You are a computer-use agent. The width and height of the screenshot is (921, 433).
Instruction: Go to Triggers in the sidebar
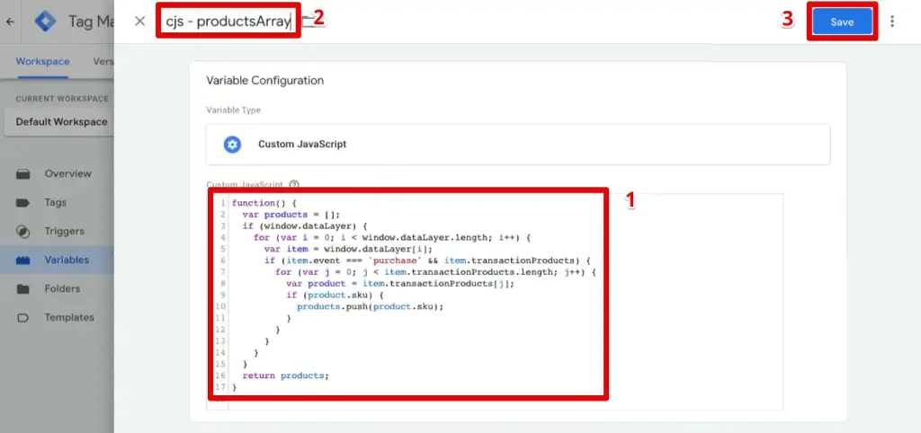[65, 231]
